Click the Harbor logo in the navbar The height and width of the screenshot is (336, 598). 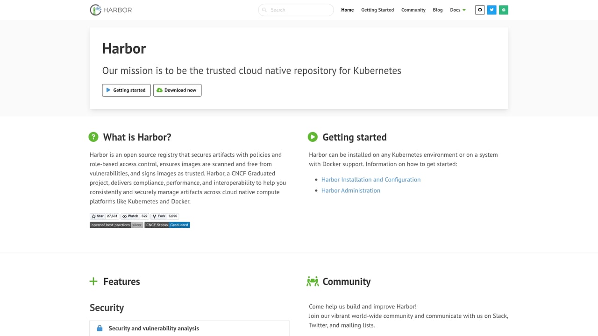(110, 9)
